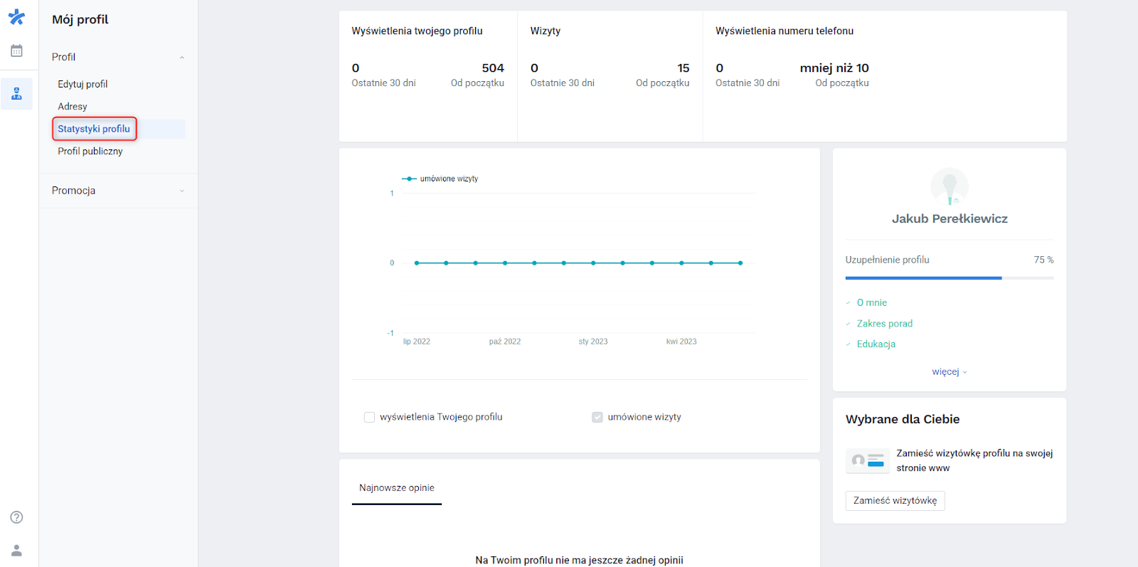Toggle the 'umówione wizyty' checkbox
The image size is (1138, 567).
click(x=597, y=418)
